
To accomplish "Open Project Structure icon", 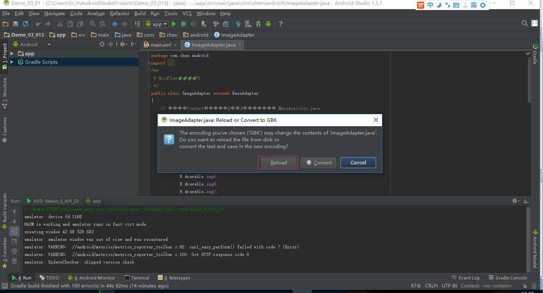I will [x=226, y=24].
